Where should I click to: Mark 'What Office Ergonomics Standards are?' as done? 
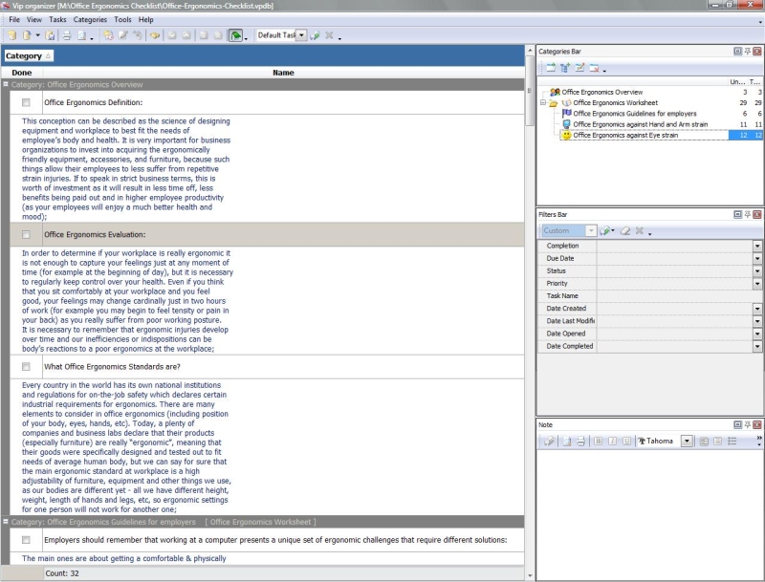click(x=26, y=366)
